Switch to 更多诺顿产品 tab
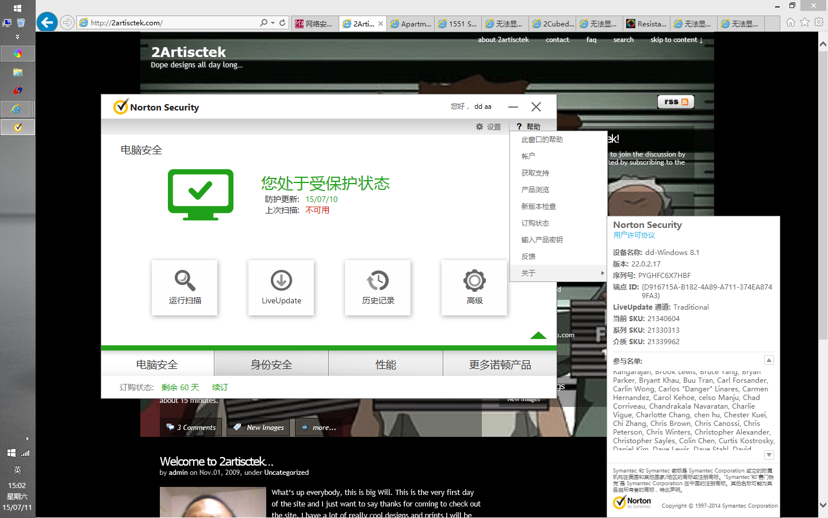Screen dimensions: 828x518 tap(500, 364)
